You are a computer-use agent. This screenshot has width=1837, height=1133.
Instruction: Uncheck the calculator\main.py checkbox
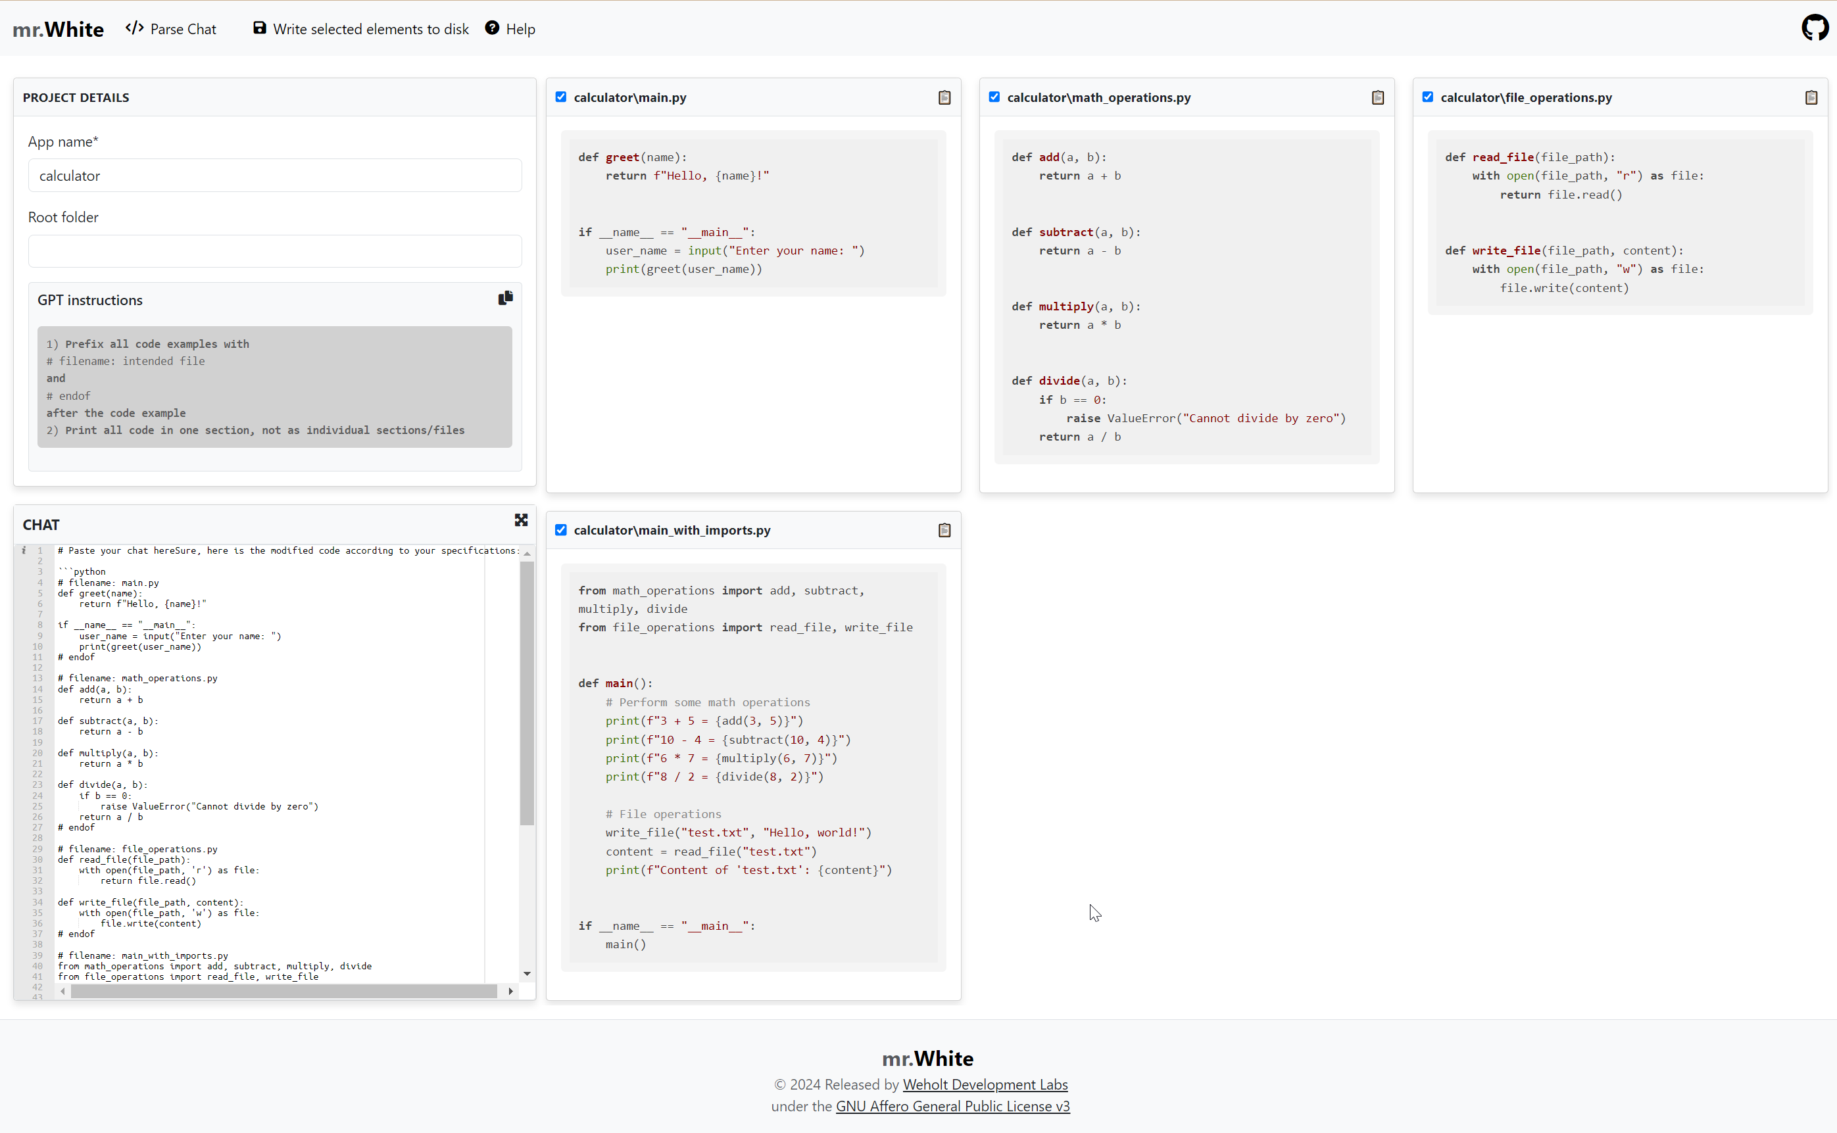click(560, 97)
